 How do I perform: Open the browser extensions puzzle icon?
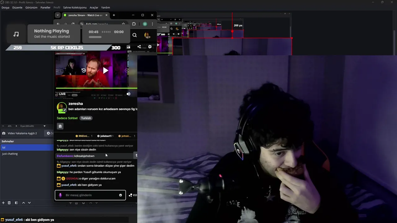point(134,24)
